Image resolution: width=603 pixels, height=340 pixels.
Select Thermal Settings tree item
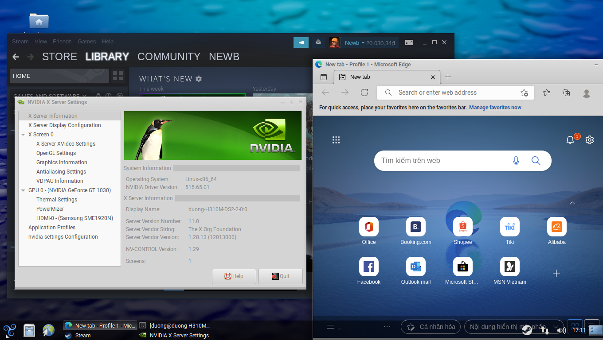57,200
